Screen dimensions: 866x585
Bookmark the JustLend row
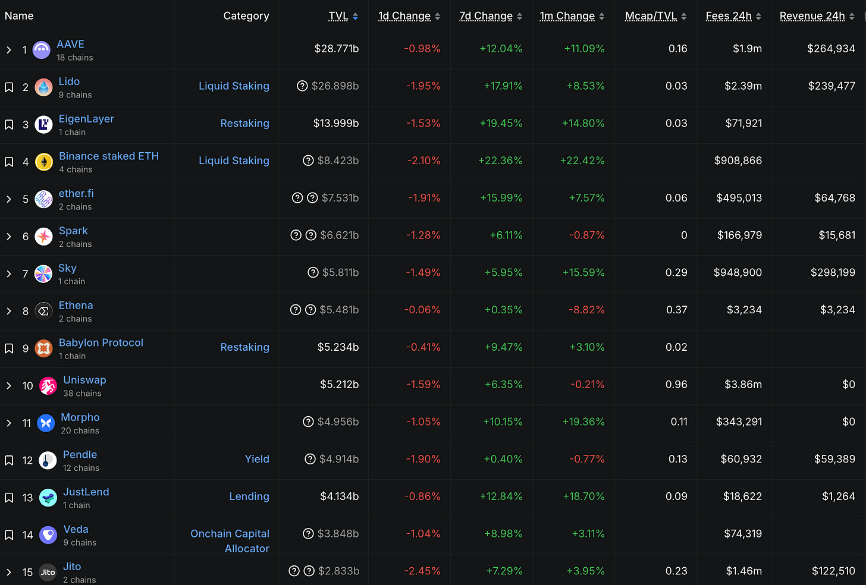[x=9, y=498]
